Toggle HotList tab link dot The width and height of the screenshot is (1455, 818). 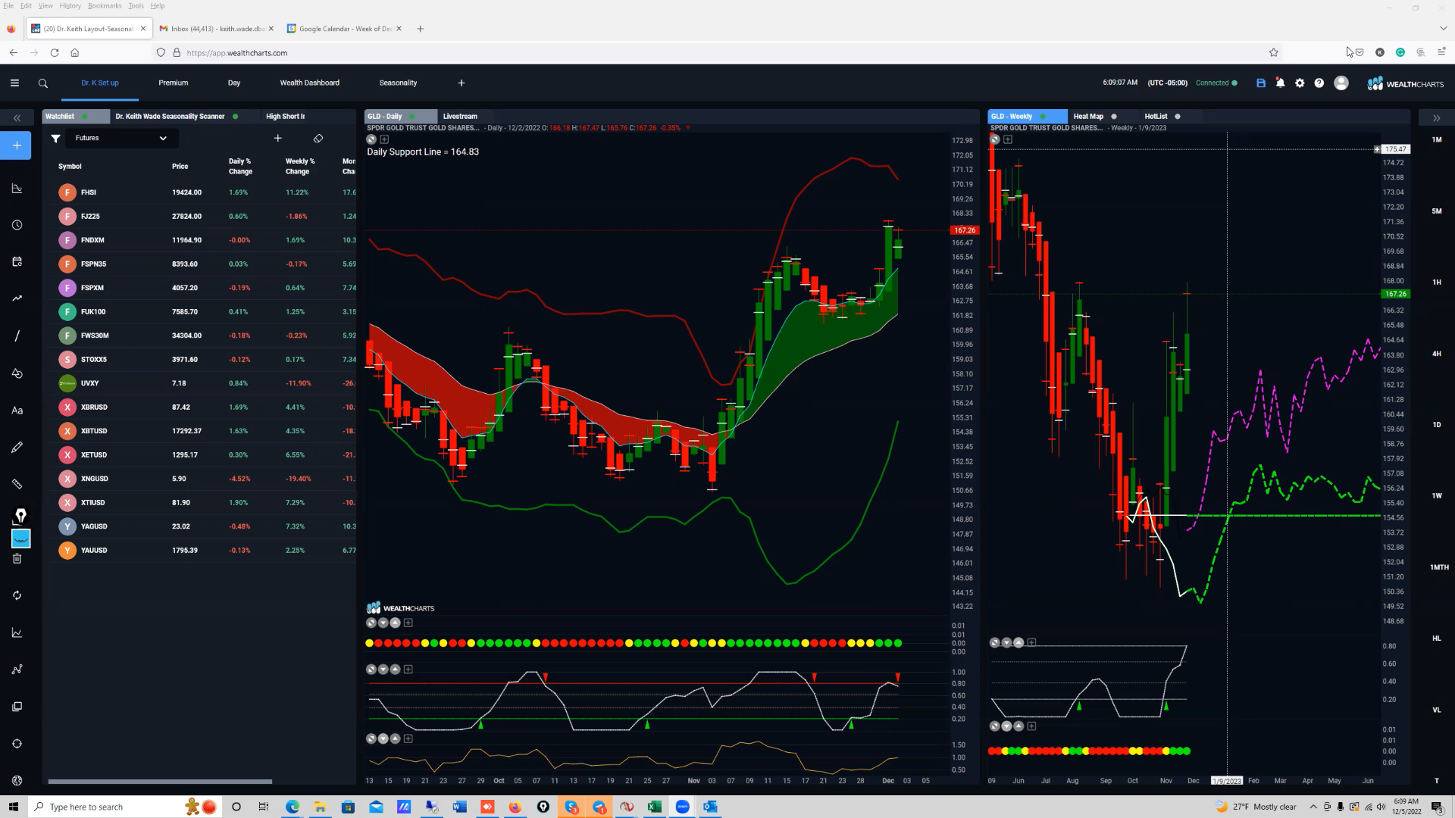point(1178,117)
